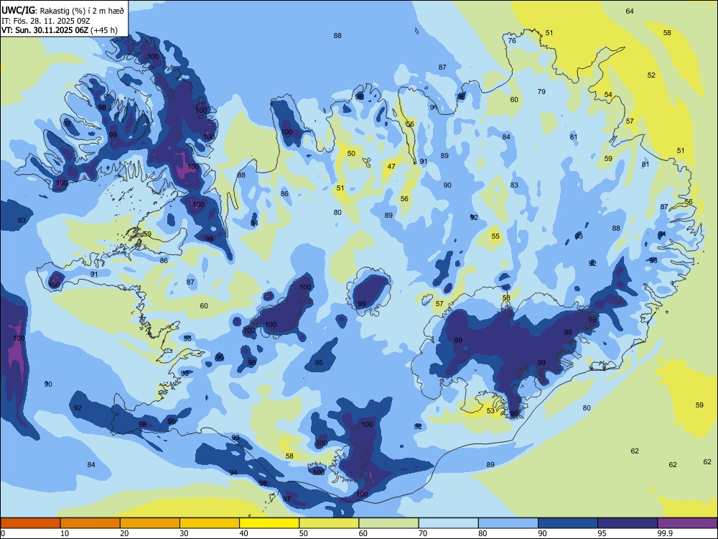Click the legend tick label "99.9"

pyautogui.click(x=664, y=533)
